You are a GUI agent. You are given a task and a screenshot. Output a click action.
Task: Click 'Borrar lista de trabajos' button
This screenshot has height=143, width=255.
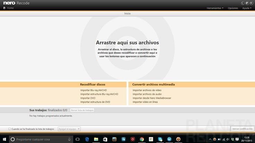(x=82, y=110)
